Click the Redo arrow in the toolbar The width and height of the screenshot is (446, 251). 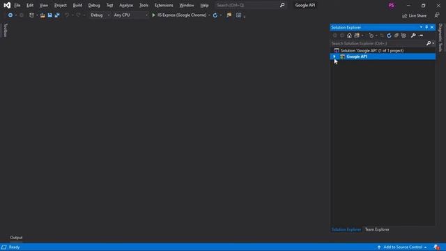(78, 15)
